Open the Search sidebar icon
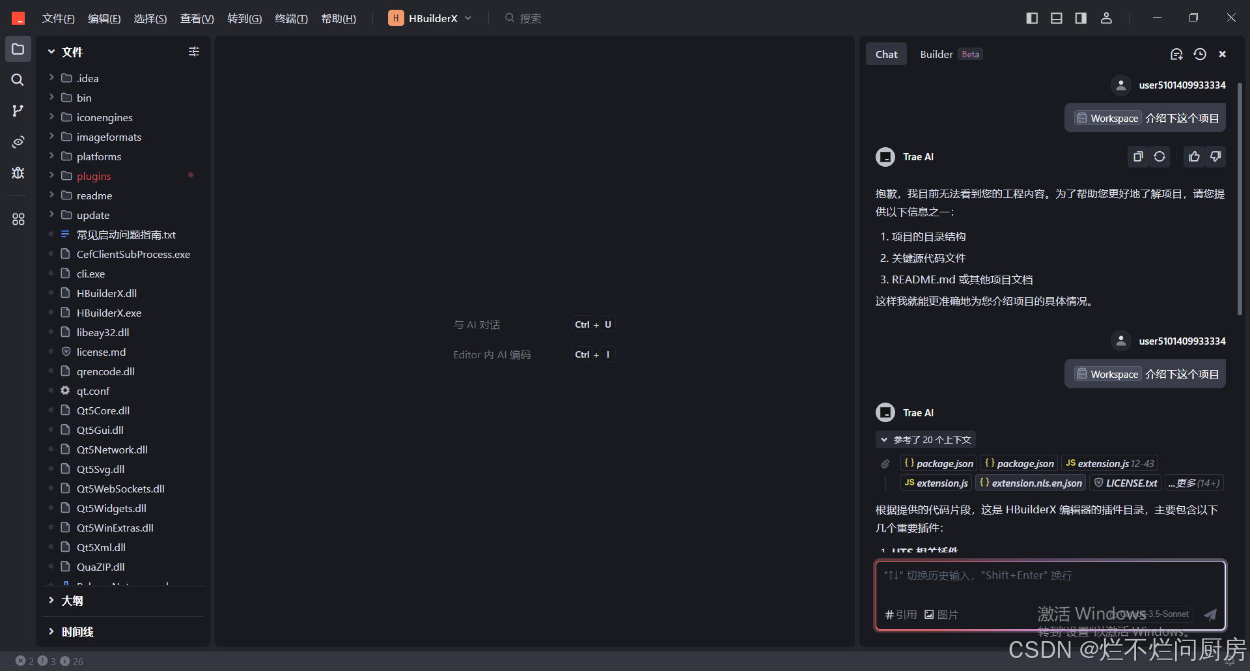This screenshot has height=671, width=1250. tap(18, 80)
